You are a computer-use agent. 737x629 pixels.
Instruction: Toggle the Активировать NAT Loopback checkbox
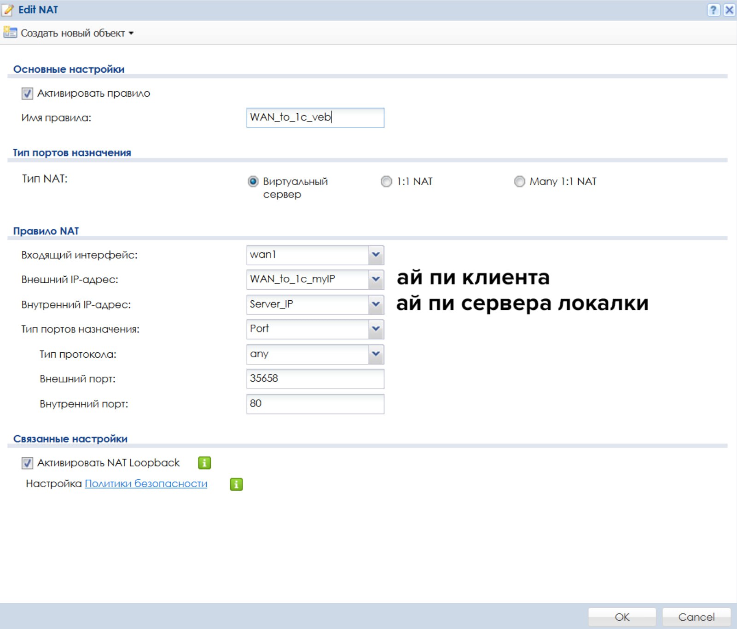pos(27,463)
